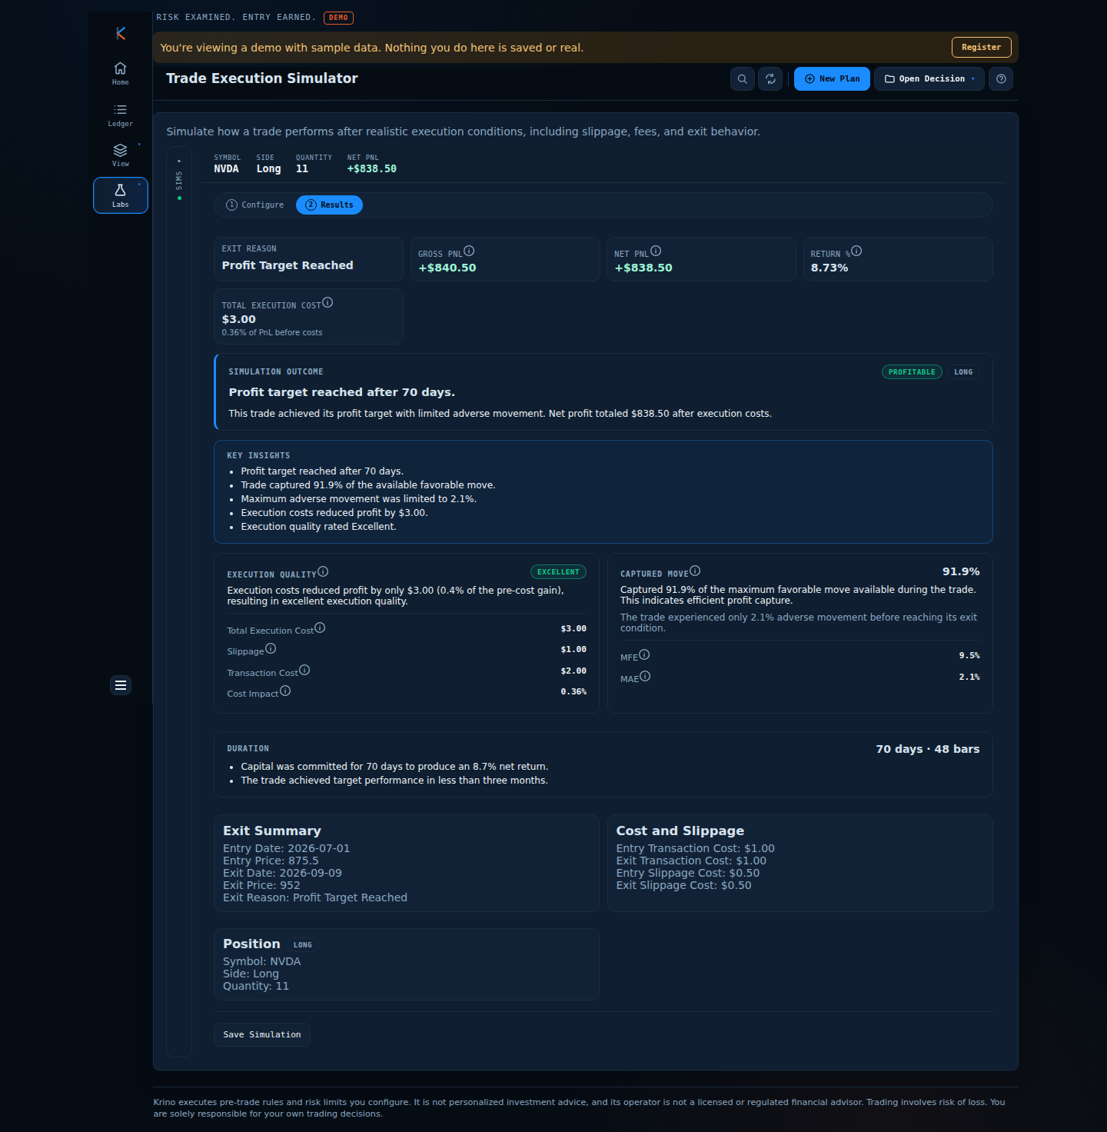Select the Results step tab
Screen dimensions: 1107x1132
(329, 205)
